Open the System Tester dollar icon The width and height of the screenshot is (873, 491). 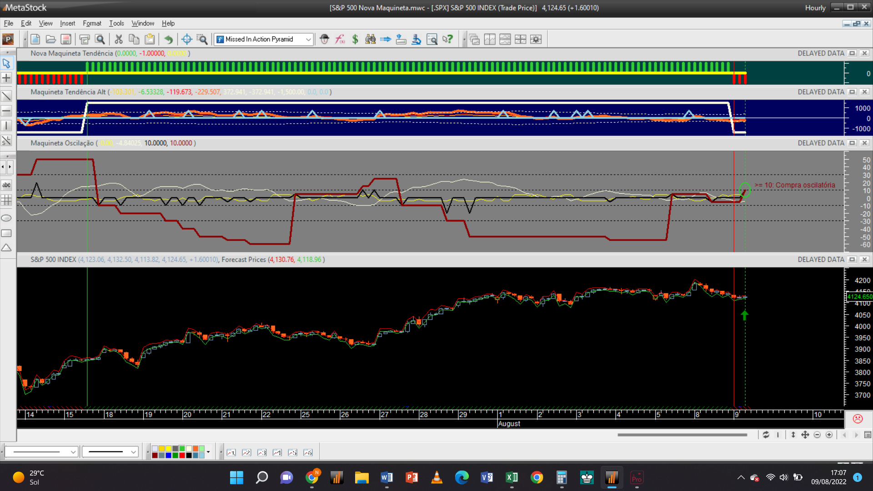[x=355, y=39]
